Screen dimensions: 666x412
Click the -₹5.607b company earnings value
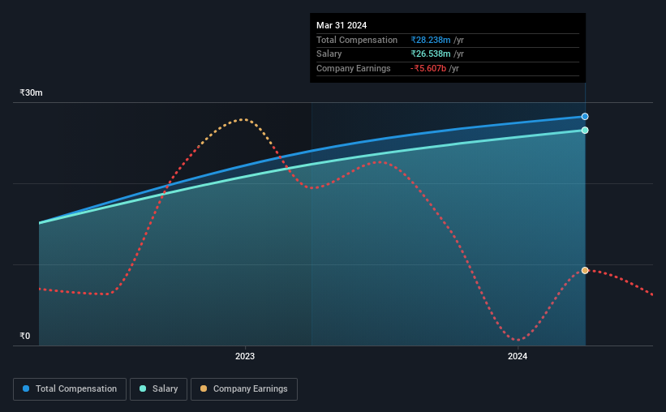tap(428, 68)
